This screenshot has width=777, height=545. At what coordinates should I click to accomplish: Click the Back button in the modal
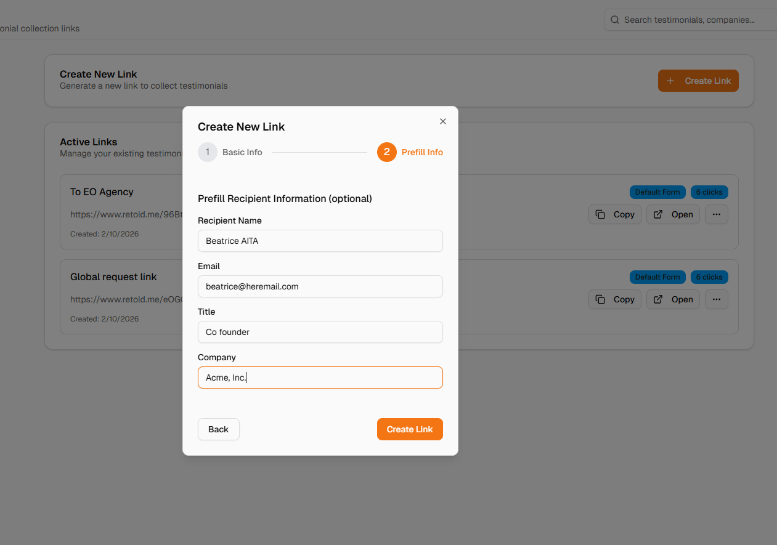pos(218,429)
